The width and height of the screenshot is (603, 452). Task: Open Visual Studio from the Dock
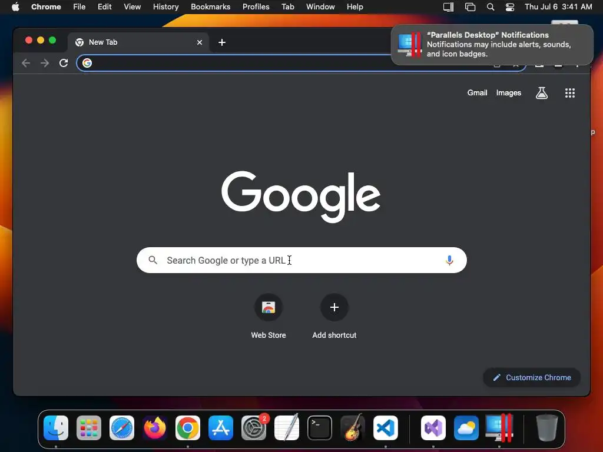[433, 428]
